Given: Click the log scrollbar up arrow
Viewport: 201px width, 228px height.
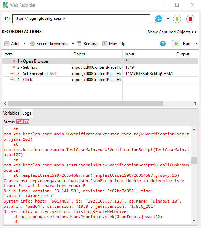Looking at the screenshot, I should click(x=194, y=129).
